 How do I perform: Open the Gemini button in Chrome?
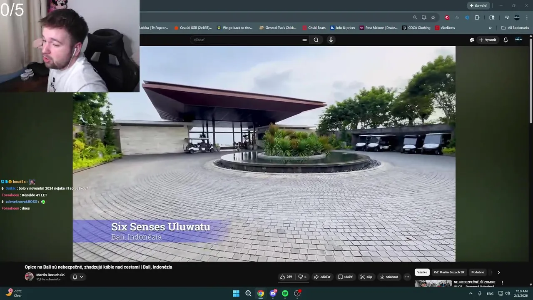478,5
